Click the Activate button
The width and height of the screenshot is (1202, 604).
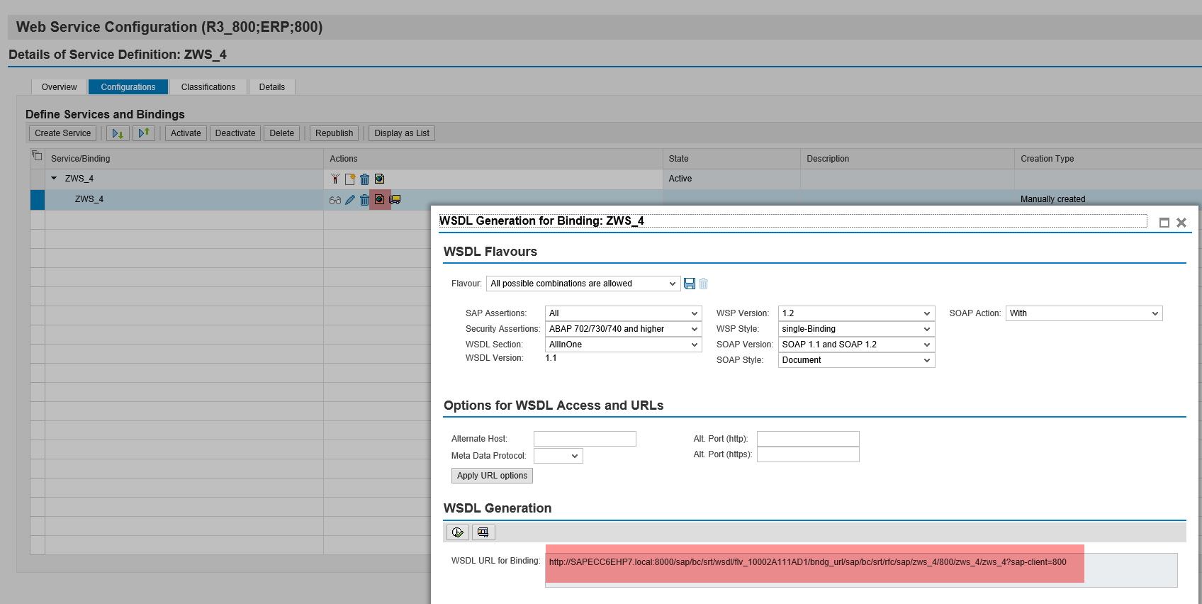(186, 133)
